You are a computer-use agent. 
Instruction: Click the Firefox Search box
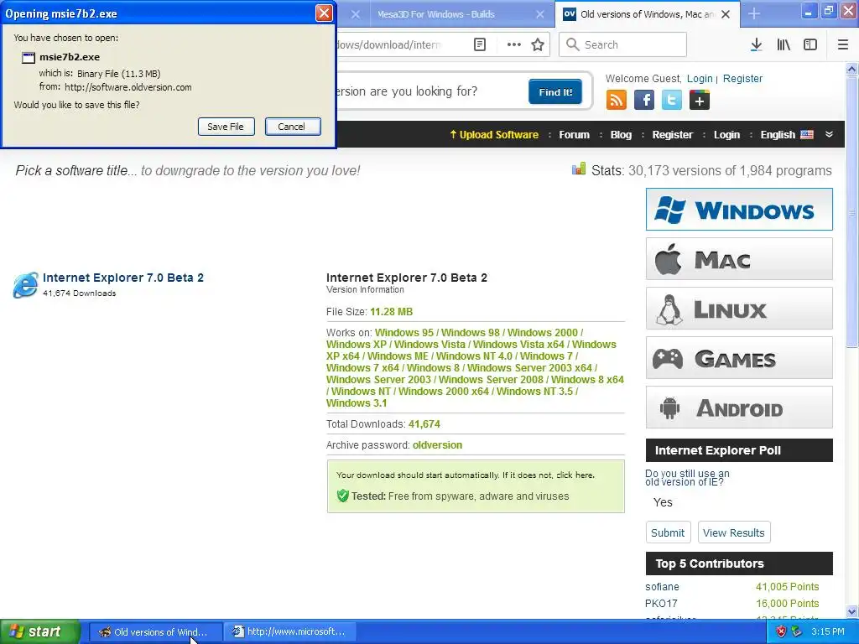tap(622, 45)
